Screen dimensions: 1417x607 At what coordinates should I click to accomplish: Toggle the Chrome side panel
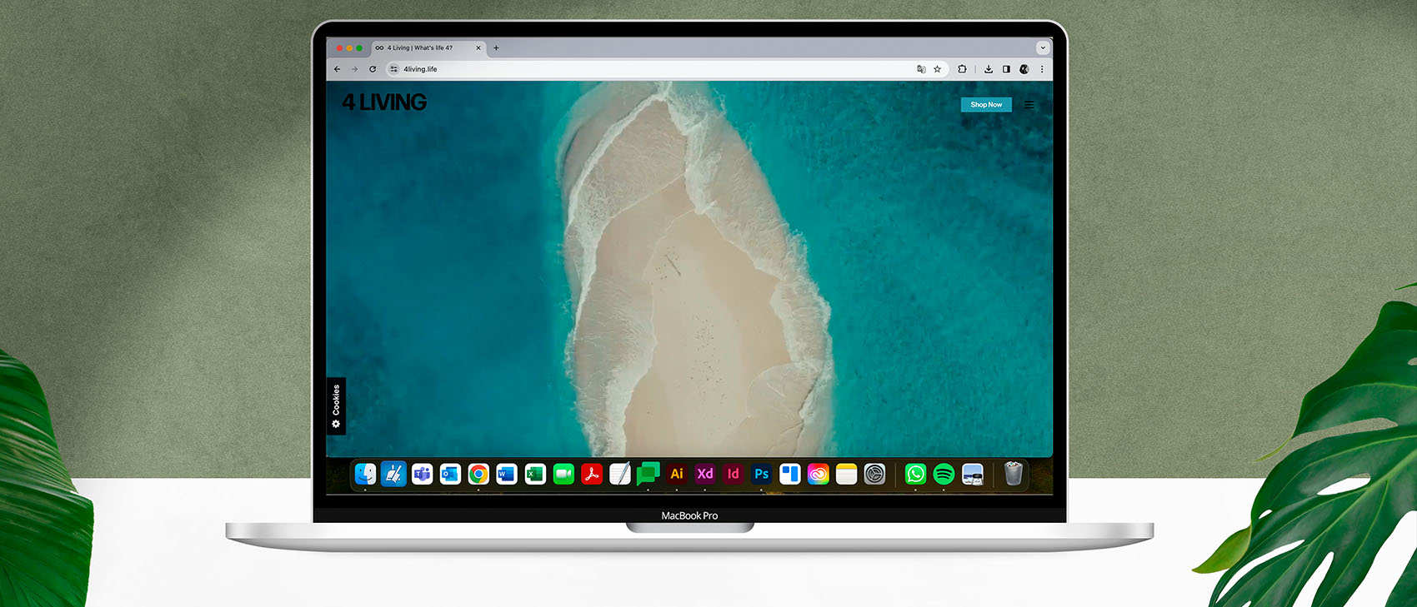click(x=1006, y=69)
